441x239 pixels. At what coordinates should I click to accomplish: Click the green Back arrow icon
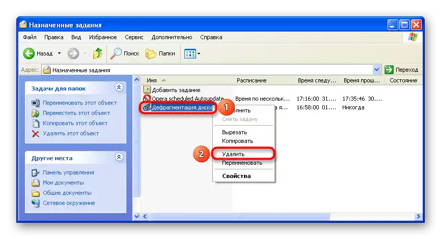point(29,53)
